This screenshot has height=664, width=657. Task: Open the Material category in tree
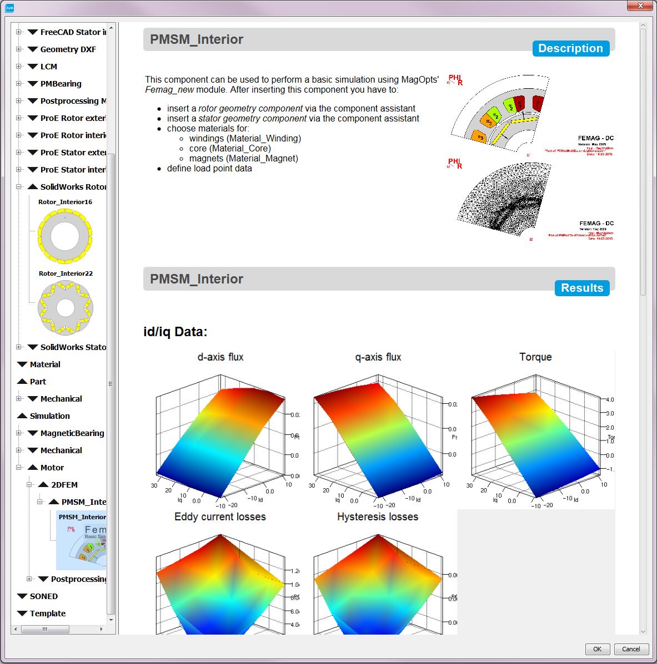(44, 364)
